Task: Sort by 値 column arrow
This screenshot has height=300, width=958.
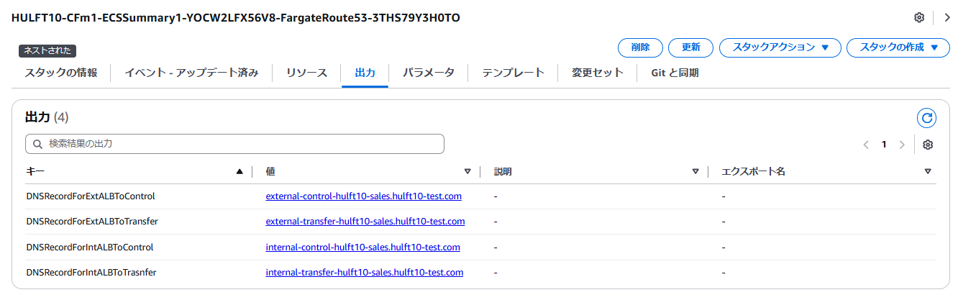Action: pyautogui.click(x=467, y=171)
